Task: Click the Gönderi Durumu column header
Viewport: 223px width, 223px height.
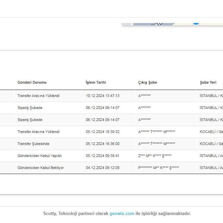Action: point(32,82)
